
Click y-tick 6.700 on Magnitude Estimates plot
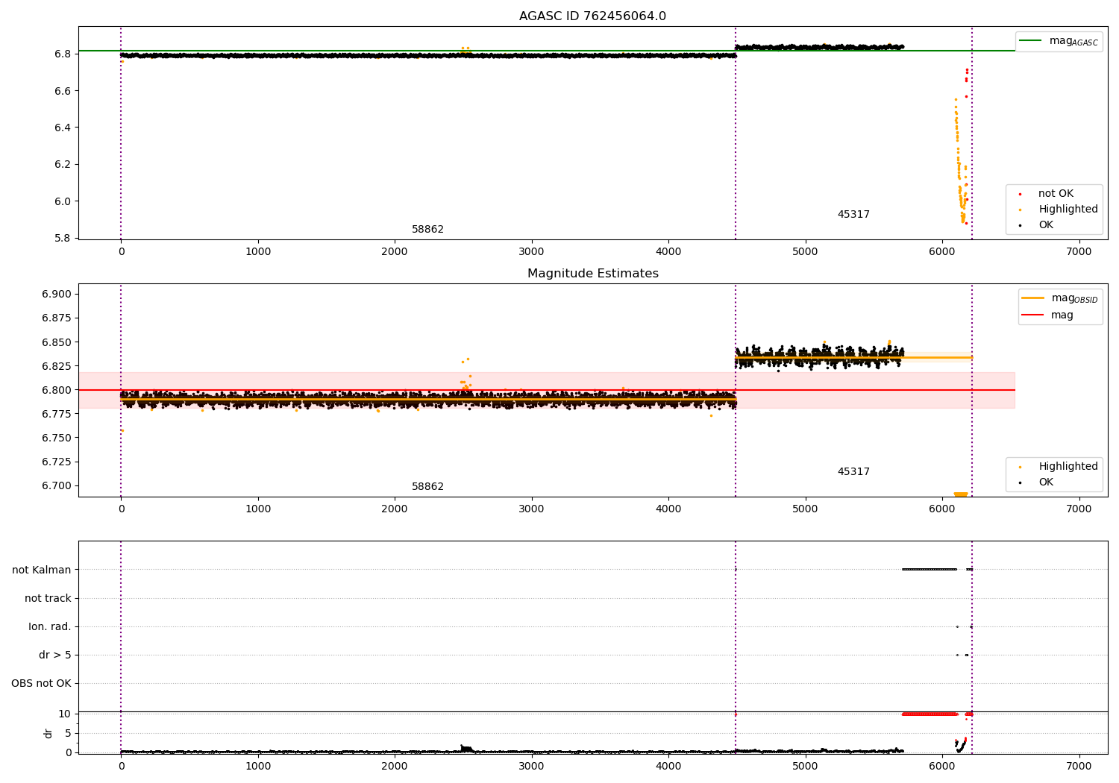57,486
